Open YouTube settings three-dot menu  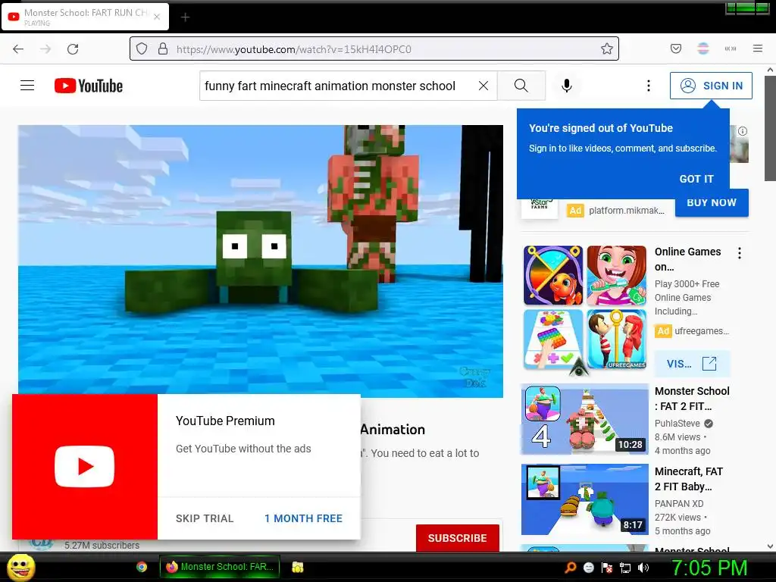[649, 86]
